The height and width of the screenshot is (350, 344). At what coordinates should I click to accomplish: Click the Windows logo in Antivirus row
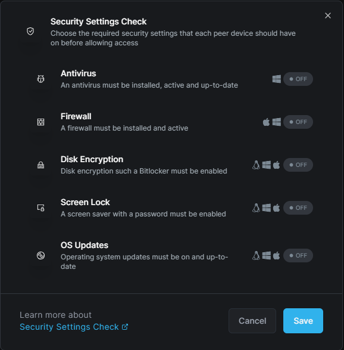pyautogui.click(x=277, y=79)
